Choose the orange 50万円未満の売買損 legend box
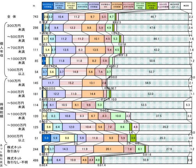Image resolution: width=196 pixels, height=168 pixels. tap(117, 6)
